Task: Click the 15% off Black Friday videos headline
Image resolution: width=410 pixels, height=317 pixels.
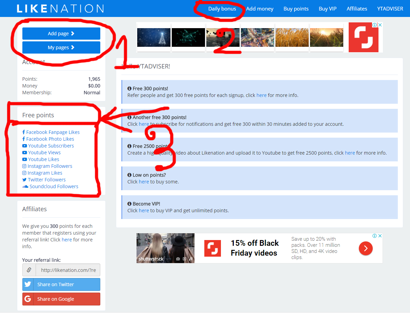Action: [255, 248]
